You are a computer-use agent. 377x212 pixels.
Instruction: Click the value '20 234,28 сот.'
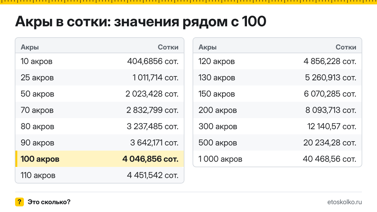330,142
